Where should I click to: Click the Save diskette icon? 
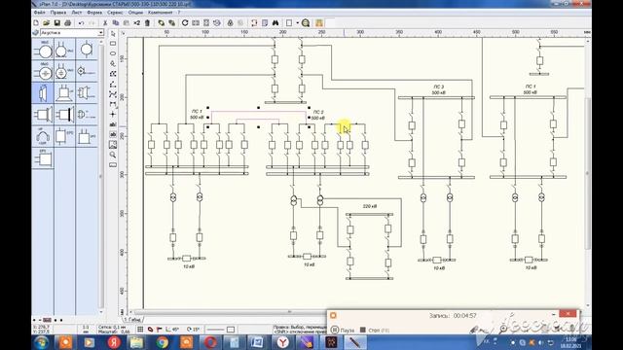(57, 23)
